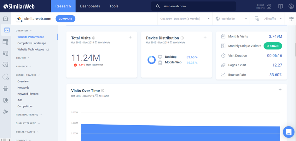Image resolution: width=296 pixels, height=141 pixels.
Task: Expand the DISPLAY TRAFFIC section
Action: [x=28, y=123]
